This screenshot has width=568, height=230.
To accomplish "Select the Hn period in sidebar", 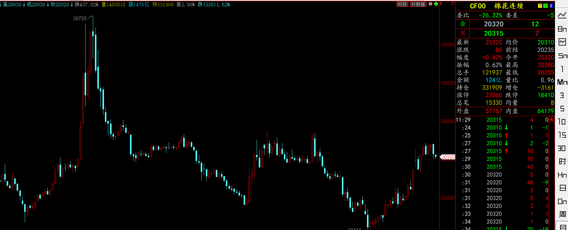I will coord(562,175).
